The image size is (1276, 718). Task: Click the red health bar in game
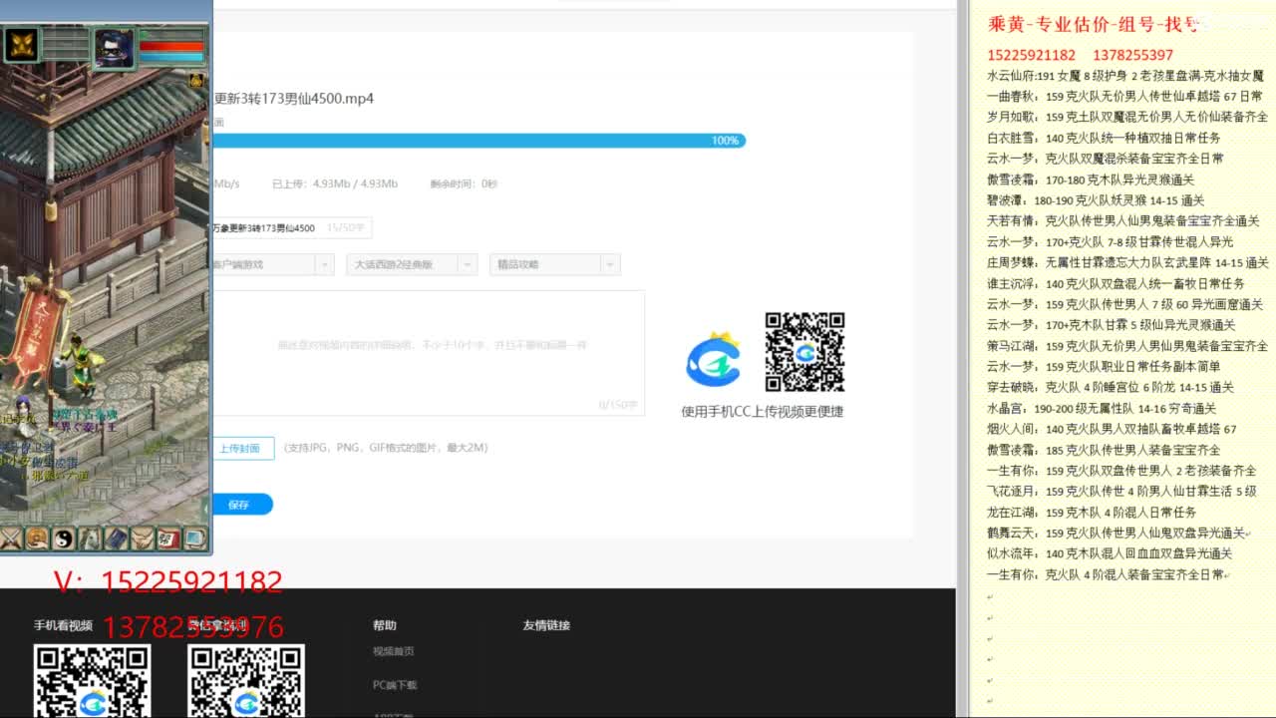[170, 45]
